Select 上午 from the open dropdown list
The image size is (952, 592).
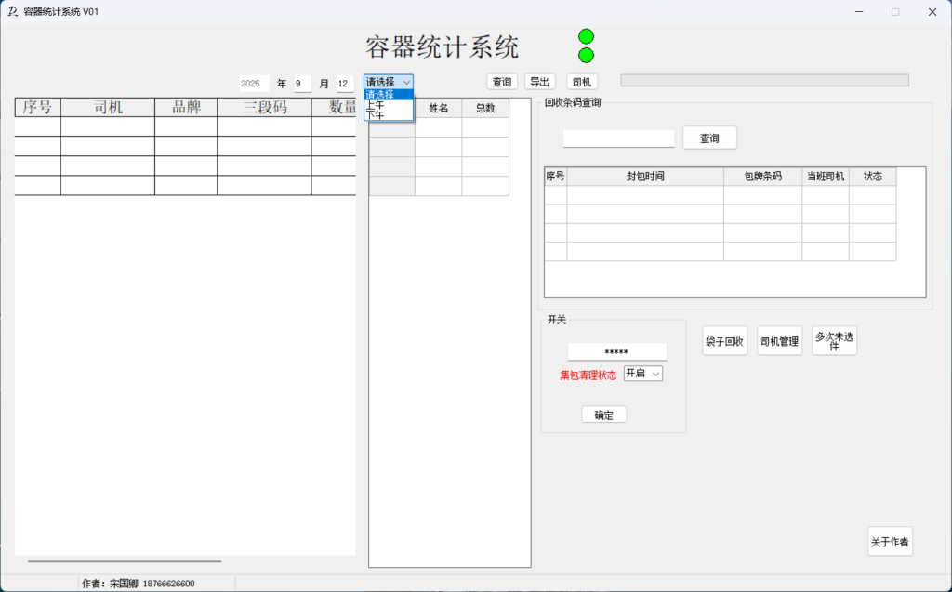click(377, 105)
